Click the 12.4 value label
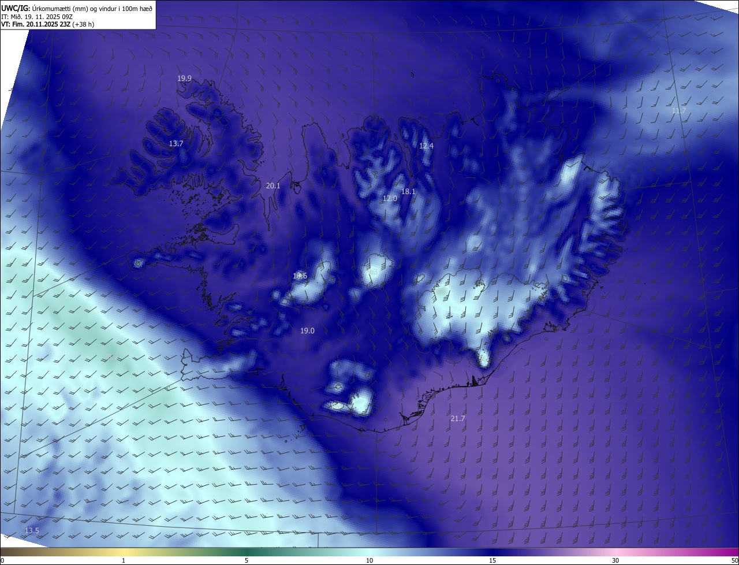 426,146
